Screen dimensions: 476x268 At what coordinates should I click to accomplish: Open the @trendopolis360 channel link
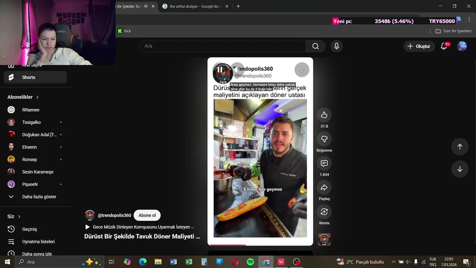click(x=115, y=216)
